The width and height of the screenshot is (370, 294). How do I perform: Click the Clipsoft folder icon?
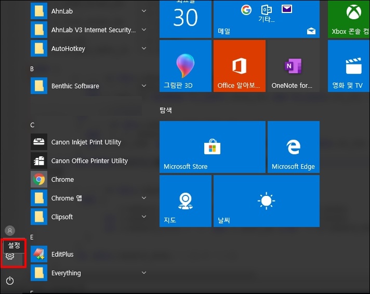[39, 217]
